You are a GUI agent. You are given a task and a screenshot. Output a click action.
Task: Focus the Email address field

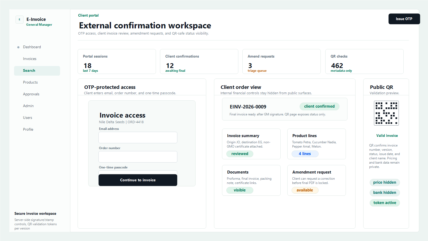(x=138, y=137)
